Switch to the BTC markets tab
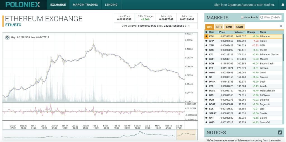 pos(209,27)
